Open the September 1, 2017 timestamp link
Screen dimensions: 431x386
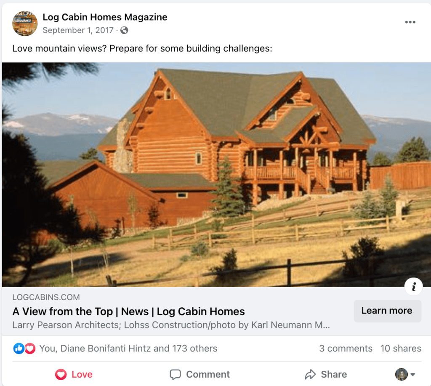point(78,30)
